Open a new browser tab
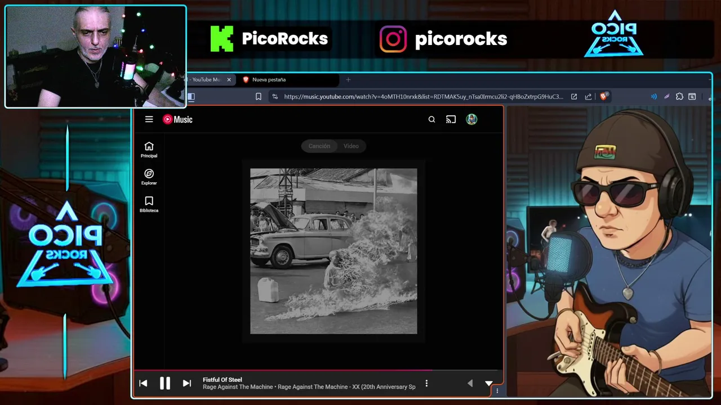Image resolution: width=721 pixels, height=405 pixels. pyautogui.click(x=348, y=80)
